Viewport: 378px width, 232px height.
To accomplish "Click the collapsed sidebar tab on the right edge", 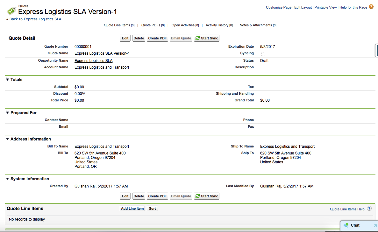I will pyautogui.click(x=376, y=50).
